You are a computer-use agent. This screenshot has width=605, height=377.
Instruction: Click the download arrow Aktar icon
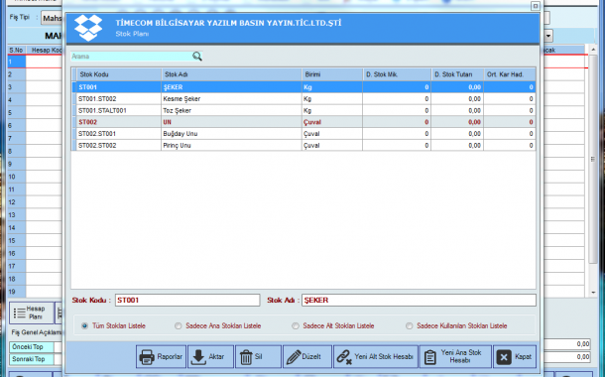[x=198, y=357]
